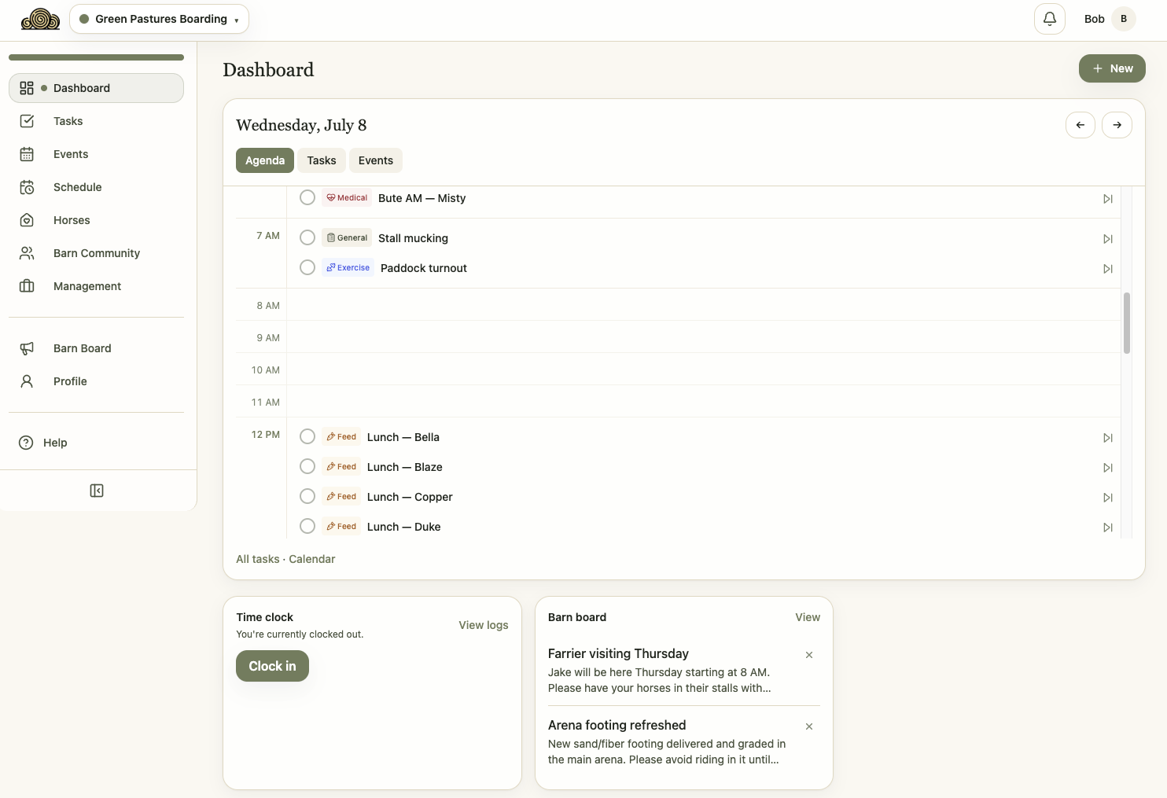Click the Exercise tag on Paddock turnout

click(348, 268)
